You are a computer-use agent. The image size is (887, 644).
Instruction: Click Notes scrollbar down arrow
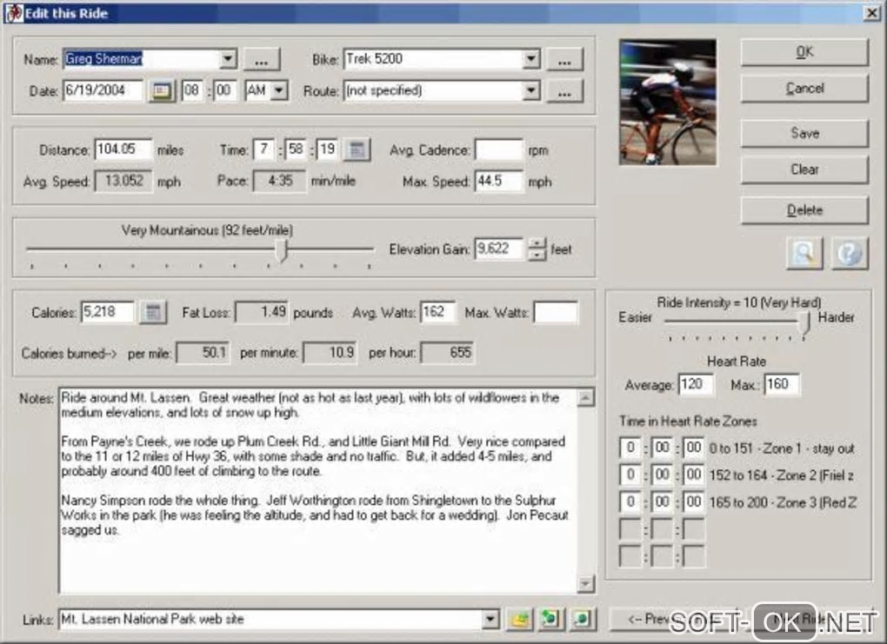click(586, 583)
